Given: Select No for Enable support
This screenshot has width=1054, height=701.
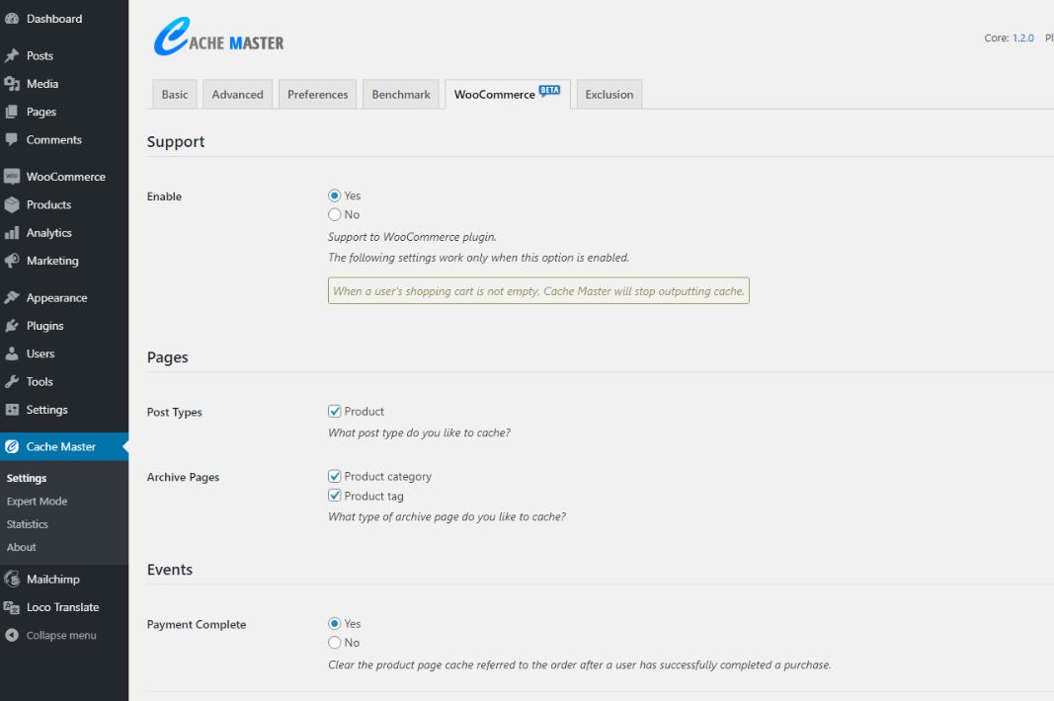Looking at the screenshot, I should (334, 214).
